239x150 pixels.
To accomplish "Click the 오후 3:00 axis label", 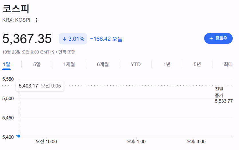I will [x=196, y=142].
